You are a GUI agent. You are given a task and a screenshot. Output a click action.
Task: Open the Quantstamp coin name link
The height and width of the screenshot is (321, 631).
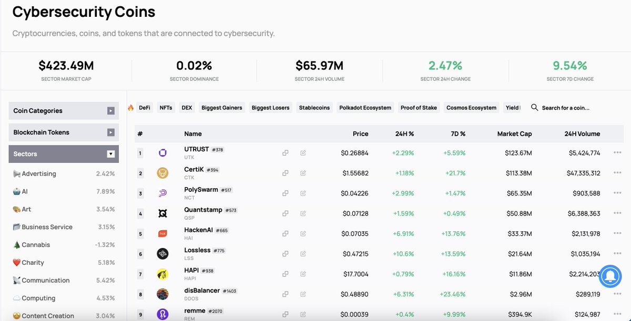(203, 210)
